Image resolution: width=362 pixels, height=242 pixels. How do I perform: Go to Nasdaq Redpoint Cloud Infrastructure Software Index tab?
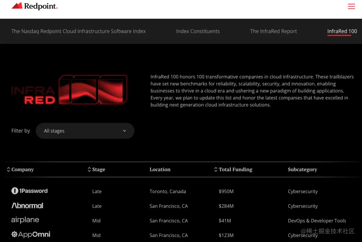coord(78,31)
